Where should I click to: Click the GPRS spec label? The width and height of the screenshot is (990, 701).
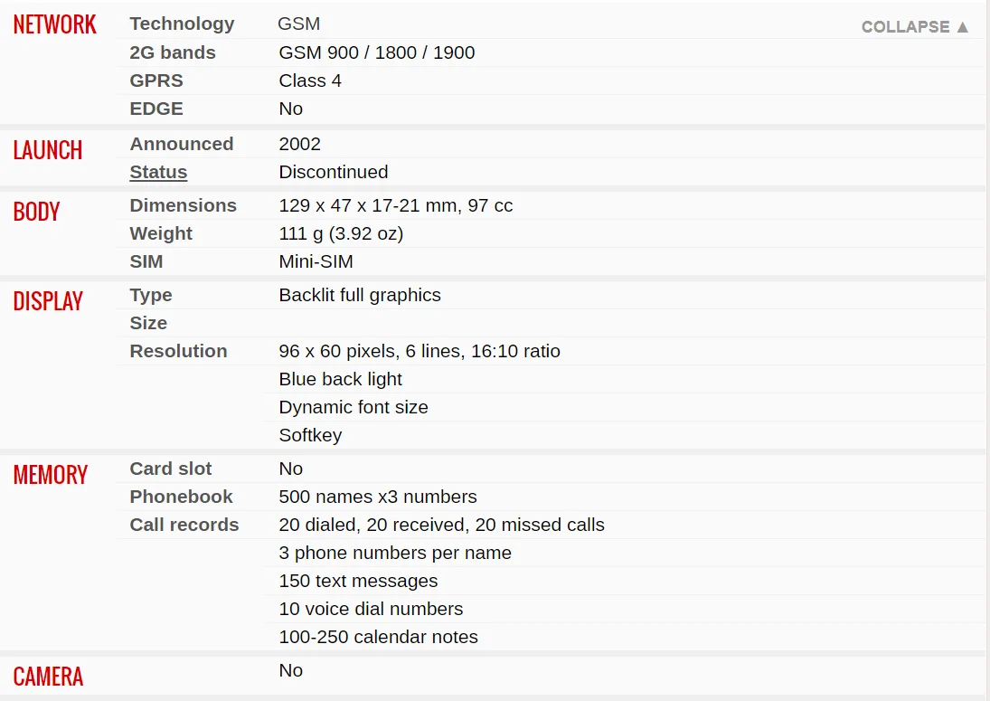[x=156, y=81]
